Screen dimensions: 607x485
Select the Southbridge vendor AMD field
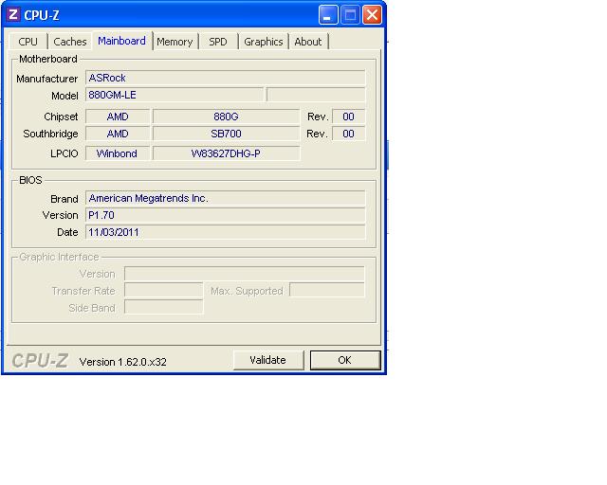[x=118, y=134]
